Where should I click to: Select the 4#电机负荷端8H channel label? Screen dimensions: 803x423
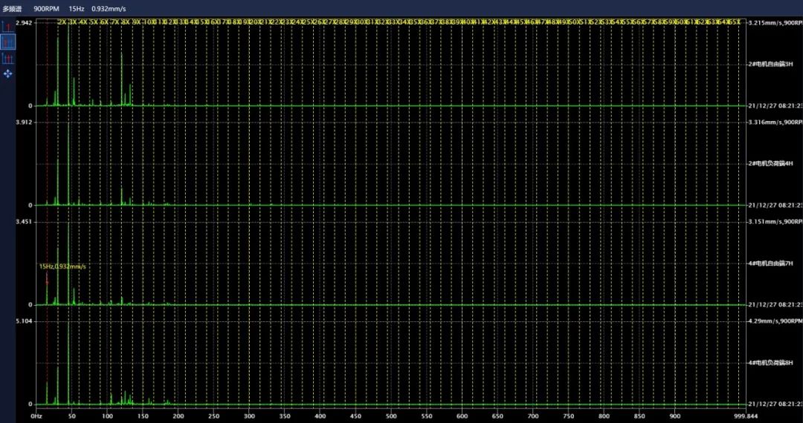click(x=775, y=362)
